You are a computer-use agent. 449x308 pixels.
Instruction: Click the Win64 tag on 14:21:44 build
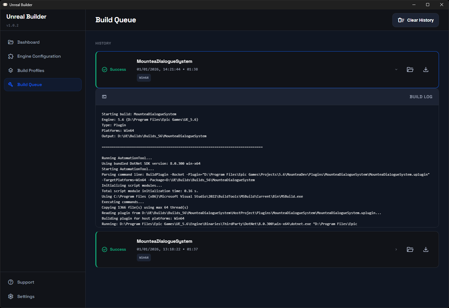(x=144, y=78)
